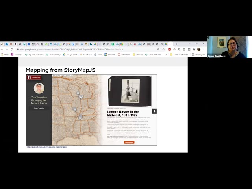Switch to the Gmail tab

[x=69, y=44]
